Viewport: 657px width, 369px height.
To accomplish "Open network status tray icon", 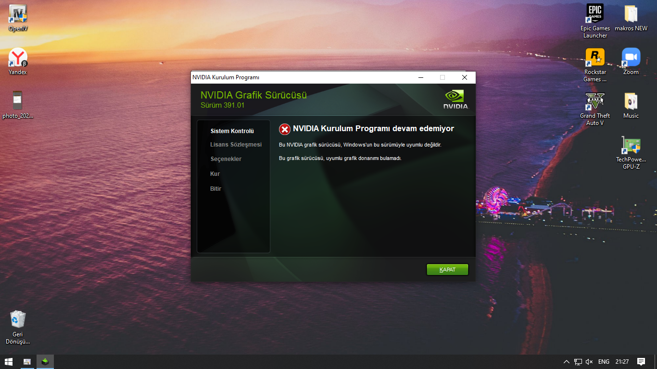I will click(578, 362).
